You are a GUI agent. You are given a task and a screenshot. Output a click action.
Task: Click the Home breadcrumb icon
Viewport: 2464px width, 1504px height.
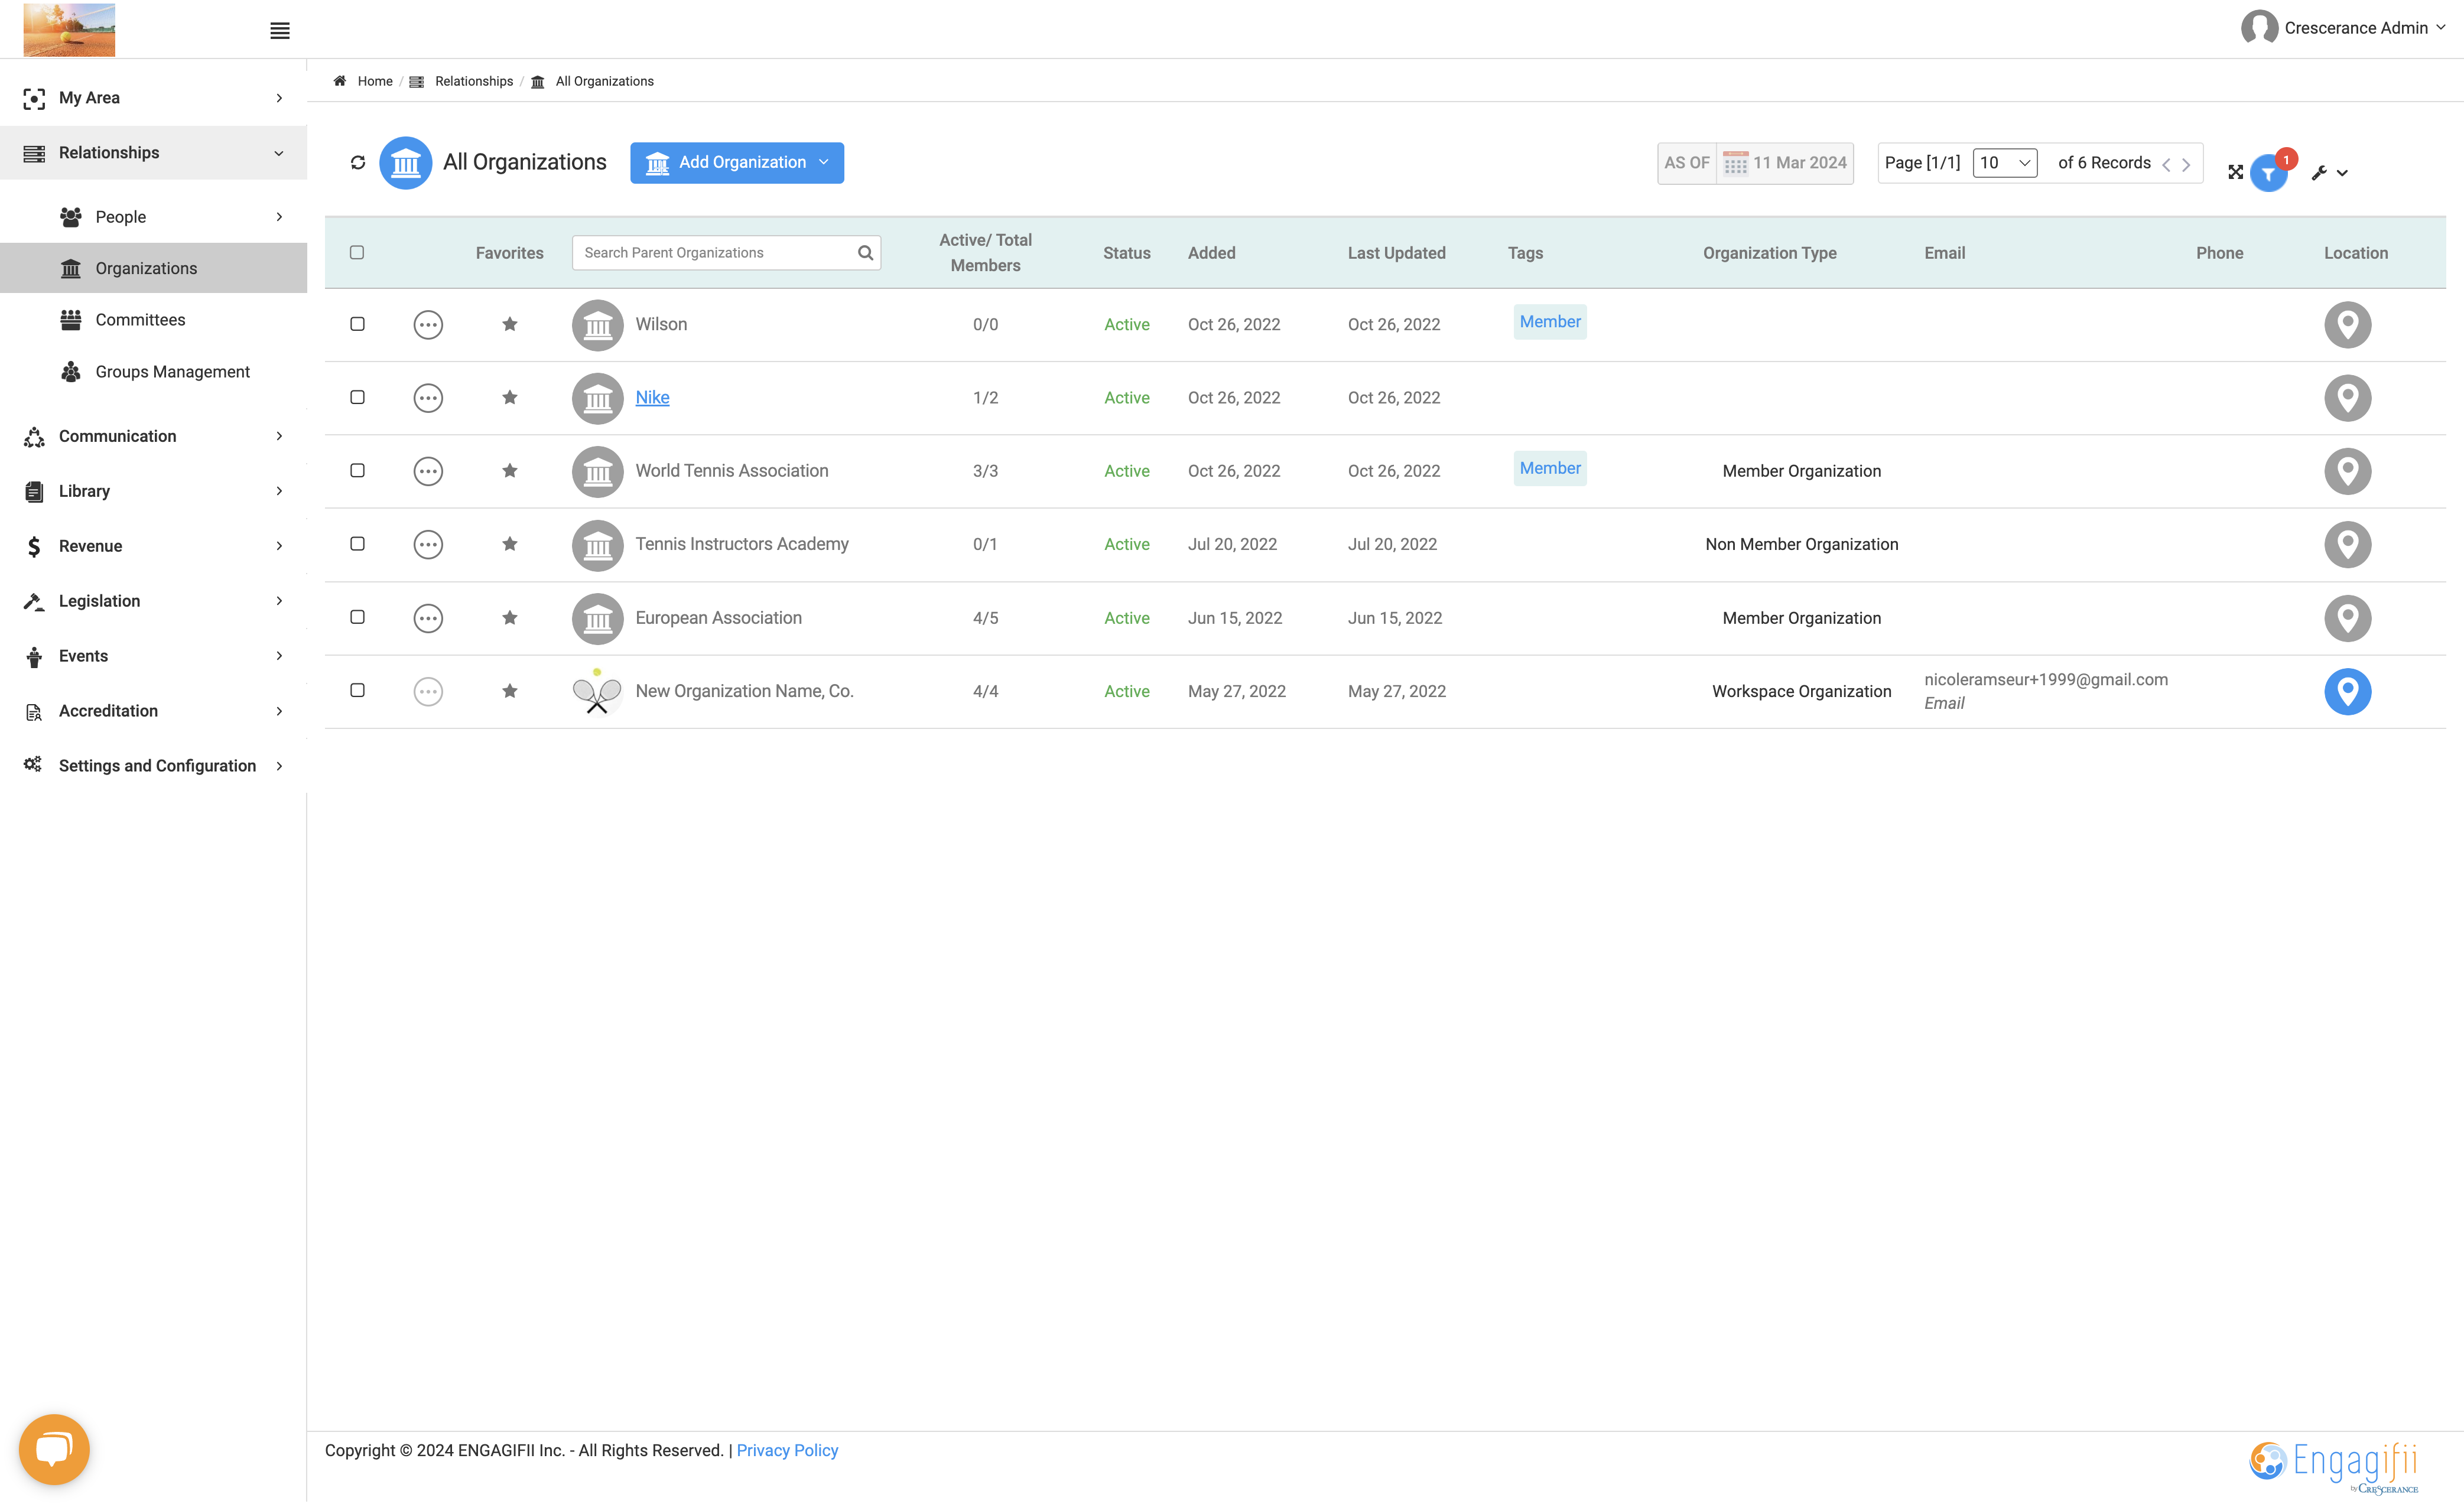coord(340,81)
